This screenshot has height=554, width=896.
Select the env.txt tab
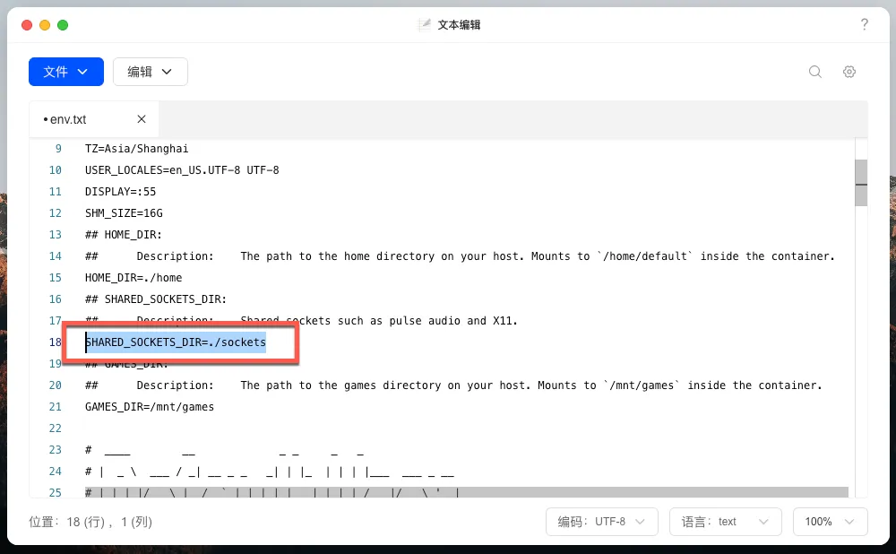[x=69, y=119]
